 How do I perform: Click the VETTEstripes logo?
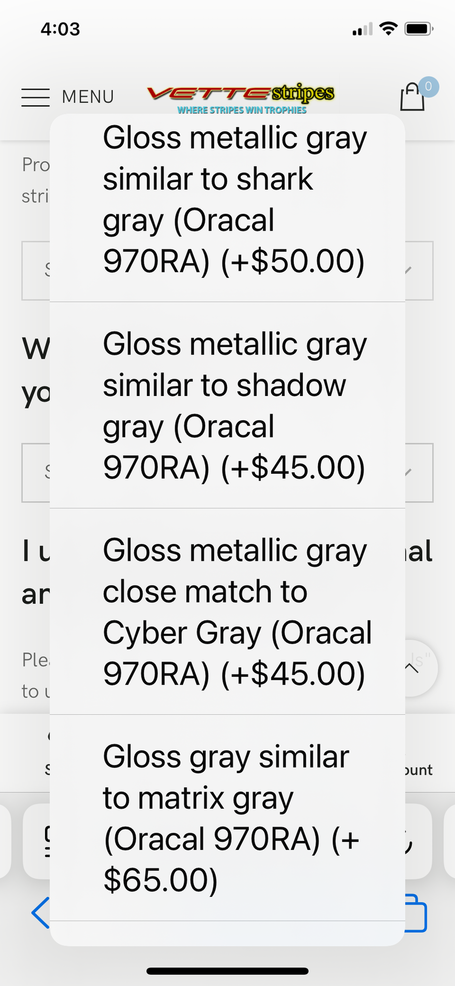241,93
